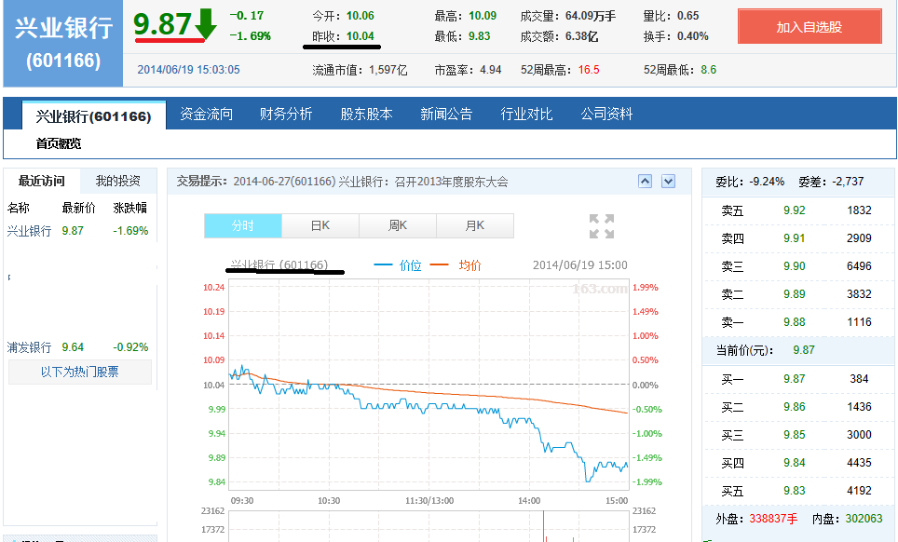898x542 pixels.
Task: Switch to 我的投资 panel tab
Action: click(118, 181)
